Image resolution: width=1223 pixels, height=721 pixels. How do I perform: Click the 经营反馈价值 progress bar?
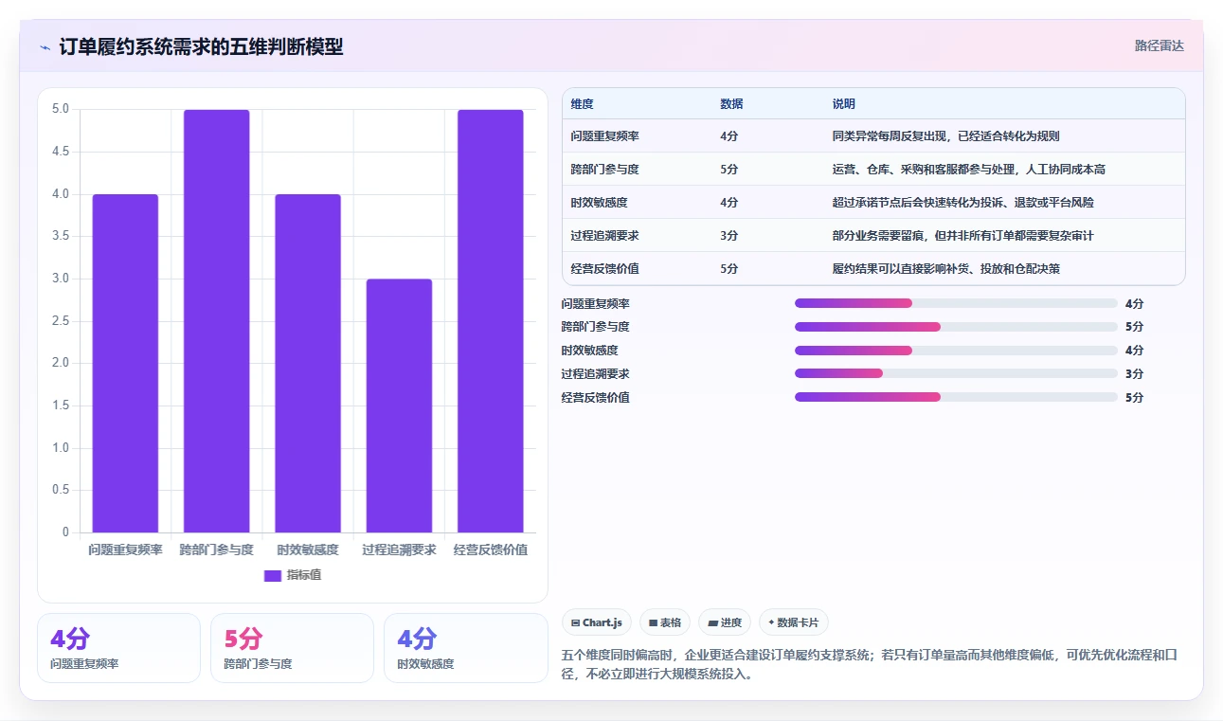(956, 397)
